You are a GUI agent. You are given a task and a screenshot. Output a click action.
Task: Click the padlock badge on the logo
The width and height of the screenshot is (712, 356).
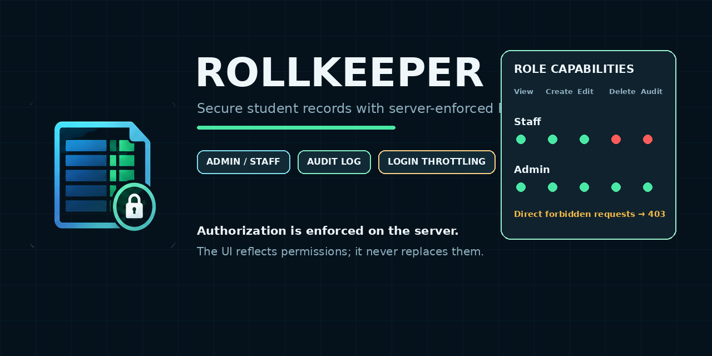(135, 206)
